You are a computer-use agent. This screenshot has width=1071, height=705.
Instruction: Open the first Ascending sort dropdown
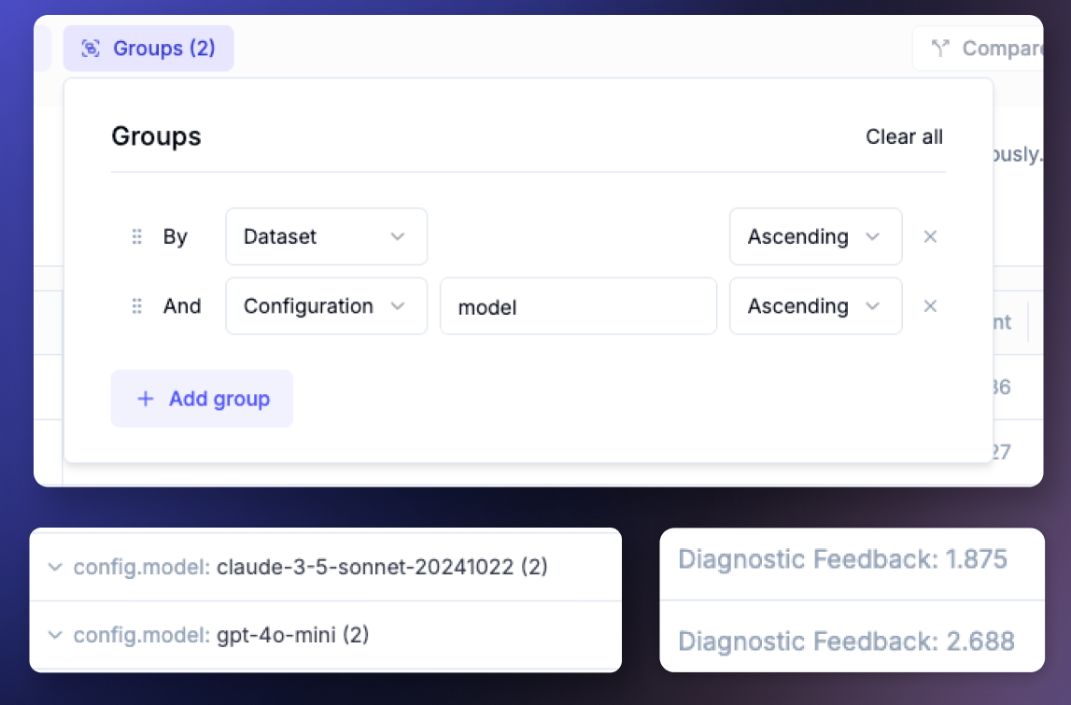point(814,236)
